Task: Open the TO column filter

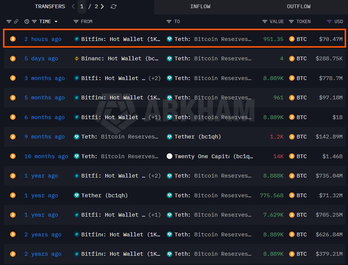Action: click(x=169, y=22)
